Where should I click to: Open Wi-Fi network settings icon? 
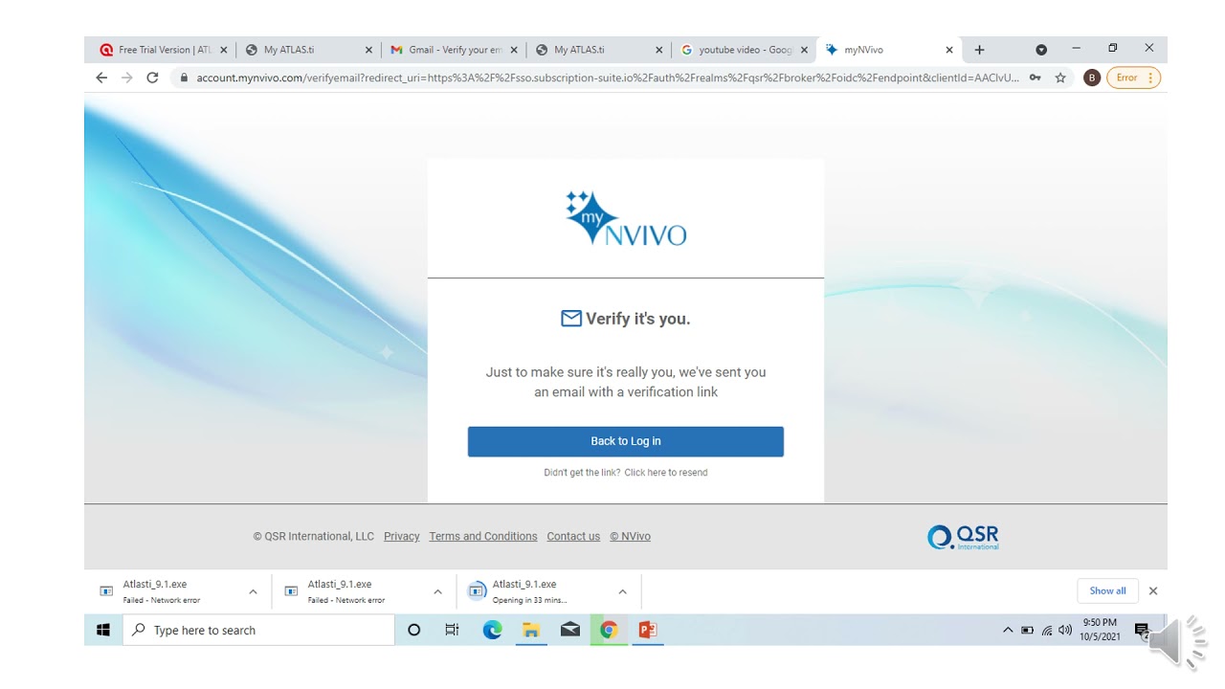click(1047, 631)
